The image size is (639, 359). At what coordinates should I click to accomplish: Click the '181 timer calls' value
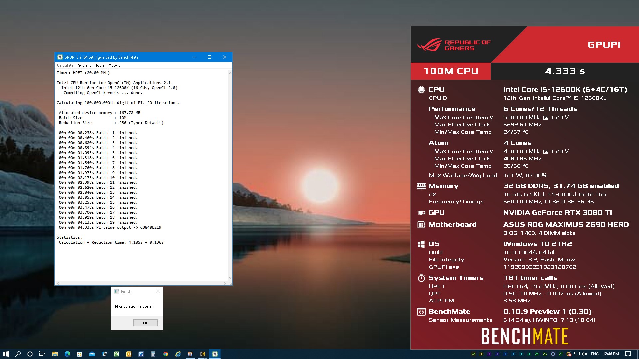tap(531, 278)
